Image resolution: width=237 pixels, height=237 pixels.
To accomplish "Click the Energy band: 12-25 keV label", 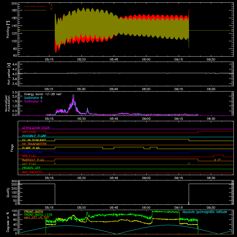I will point(43,94).
